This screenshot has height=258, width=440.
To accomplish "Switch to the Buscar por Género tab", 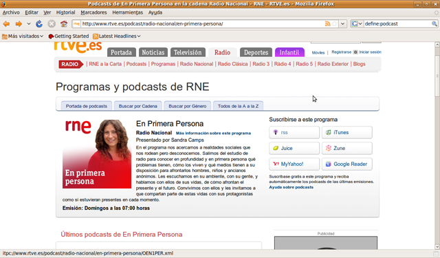I will tap(188, 106).
